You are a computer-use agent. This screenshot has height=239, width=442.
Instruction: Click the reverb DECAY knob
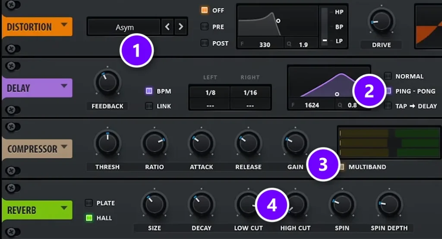(201, 204)
